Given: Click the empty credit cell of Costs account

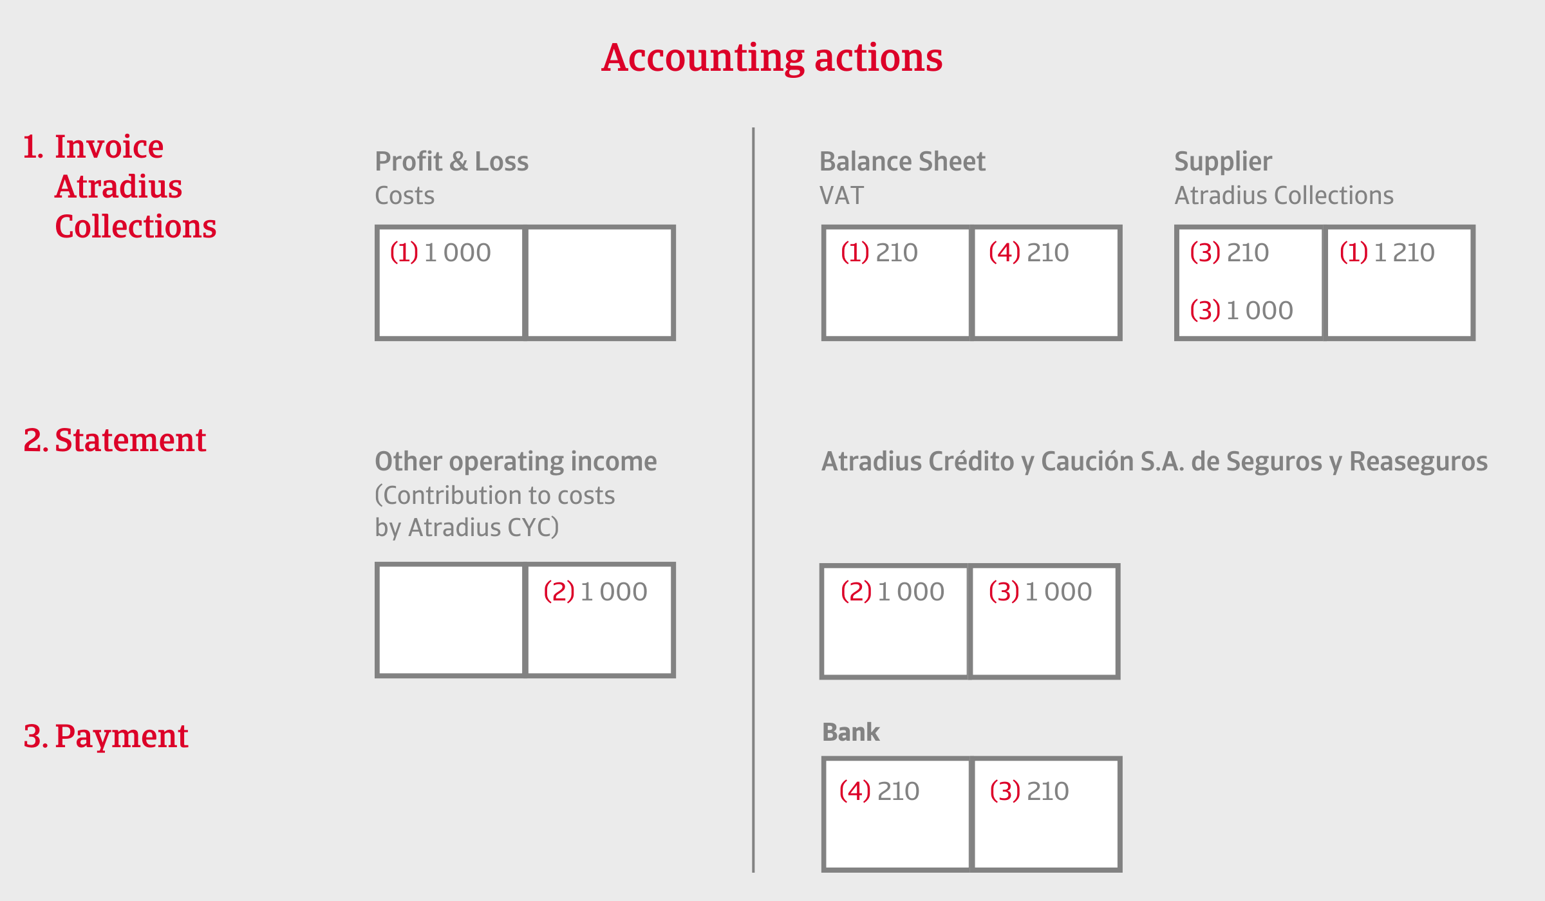Looking at the screenshot, I should coord(599,283).
